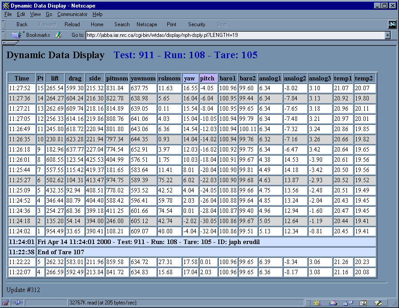Click the status text 32767K read
This screenshot has height=308, width=399.
click(103, 303)
